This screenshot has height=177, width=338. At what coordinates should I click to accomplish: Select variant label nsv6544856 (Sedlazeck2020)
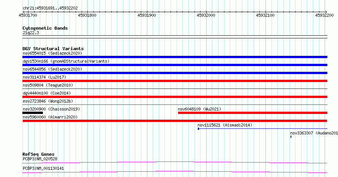click(52, 69)
